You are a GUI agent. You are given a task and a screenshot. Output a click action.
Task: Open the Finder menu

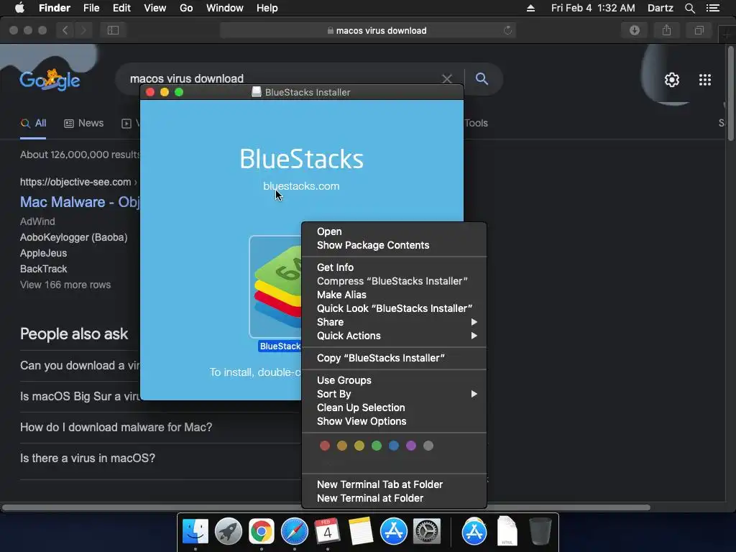(55, 8)
